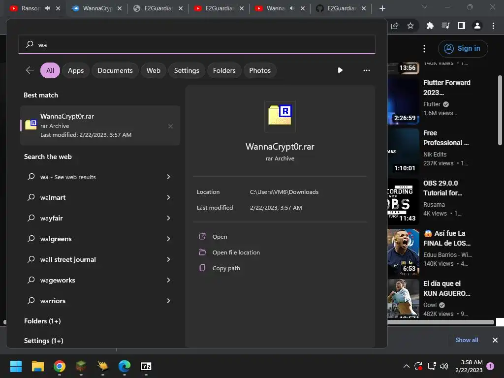Select the Documents search filter
The height and width of the screenshot is (378, 504).
(x=115, y=70)
